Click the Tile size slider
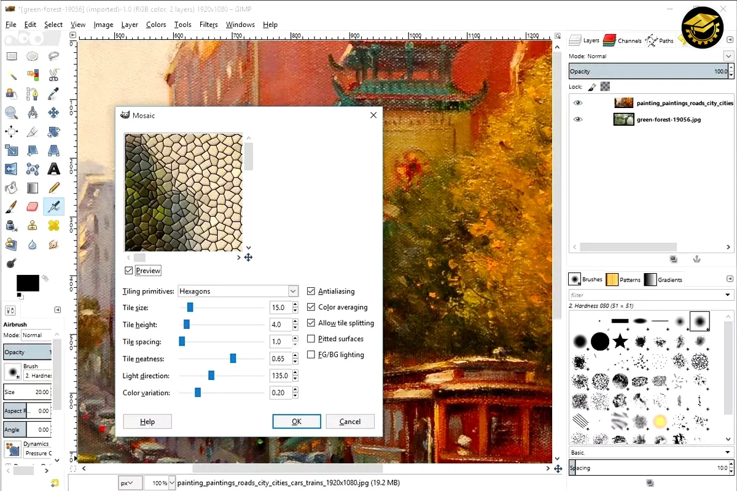Viewport: 737px width, 491px height. coord(222,307)
